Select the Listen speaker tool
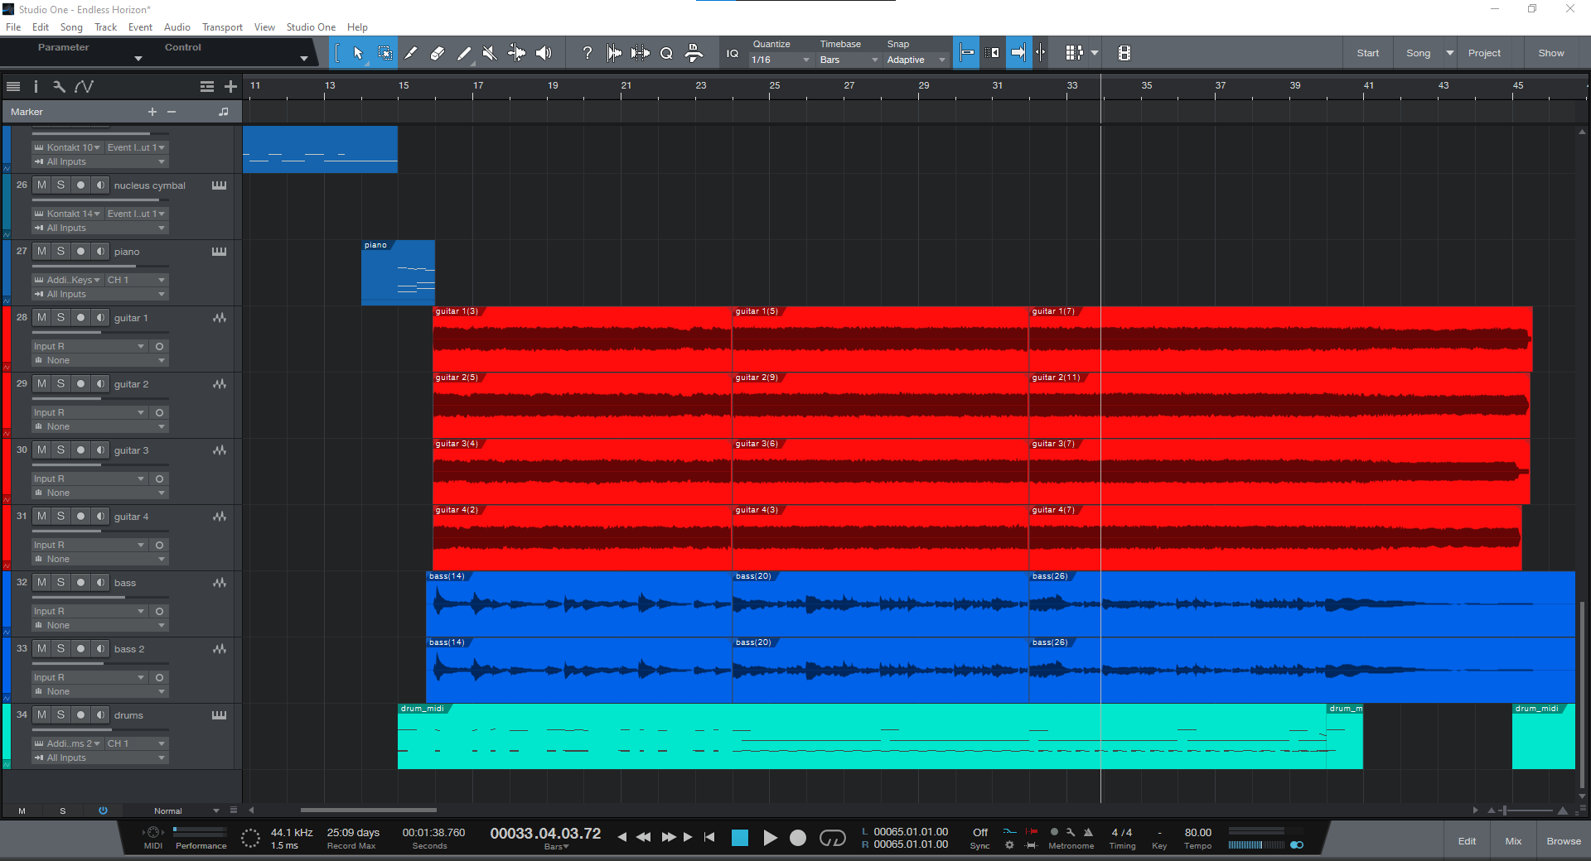The height and width of the screenshot is (861, 1591). coord(544,53)
